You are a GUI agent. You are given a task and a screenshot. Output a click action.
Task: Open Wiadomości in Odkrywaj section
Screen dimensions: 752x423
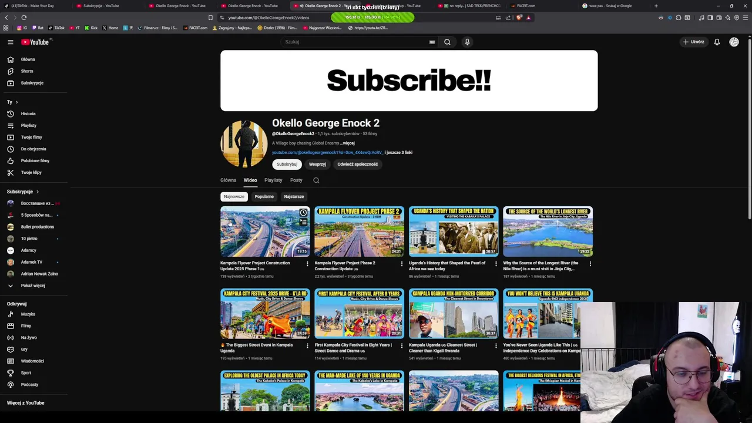(x=33, y=361)
